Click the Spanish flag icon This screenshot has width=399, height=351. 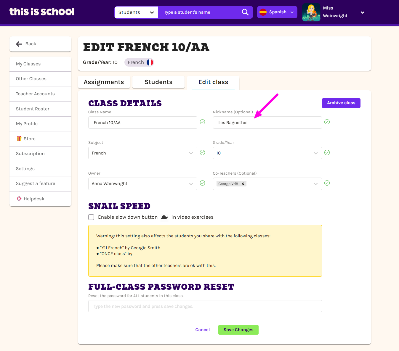tap(263, 12)
